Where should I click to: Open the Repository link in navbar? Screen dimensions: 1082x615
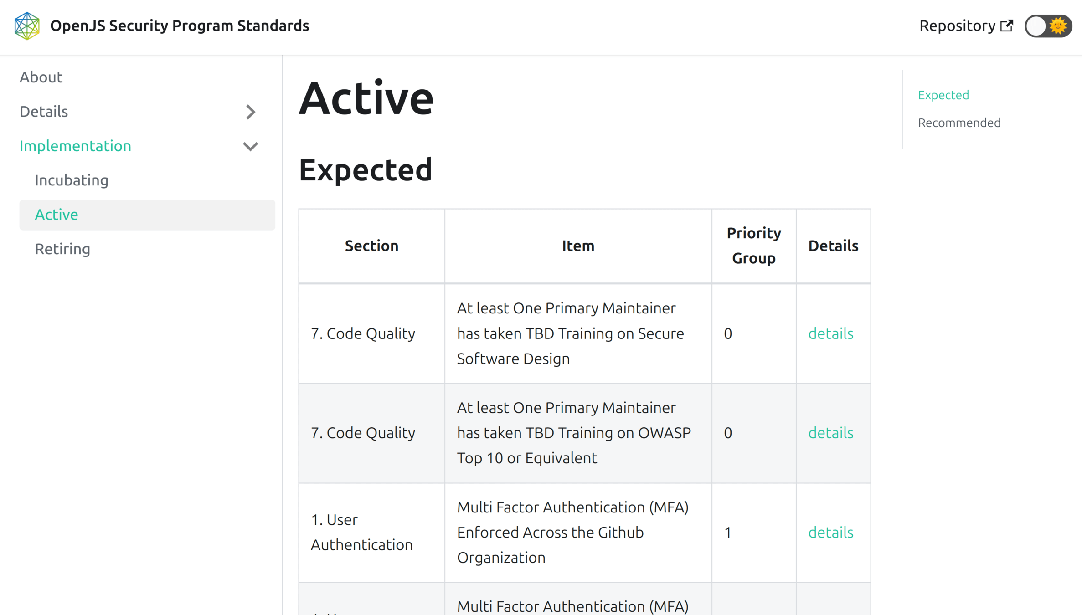957,26
